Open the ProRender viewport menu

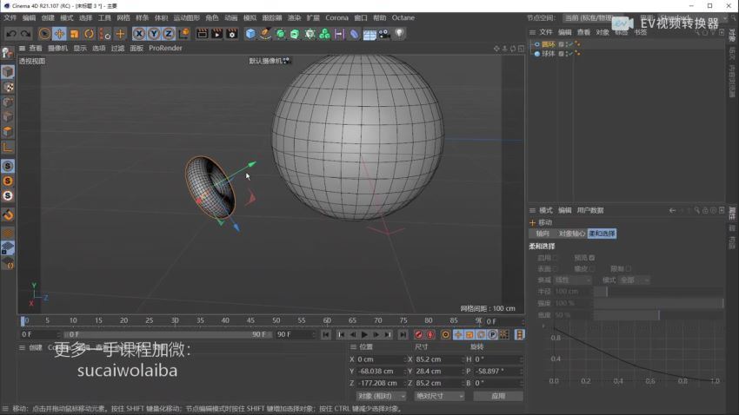(x=165, y=48)
